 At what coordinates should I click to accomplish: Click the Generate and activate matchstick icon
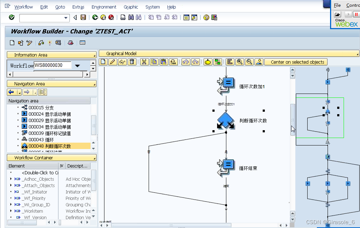point(50,43)
